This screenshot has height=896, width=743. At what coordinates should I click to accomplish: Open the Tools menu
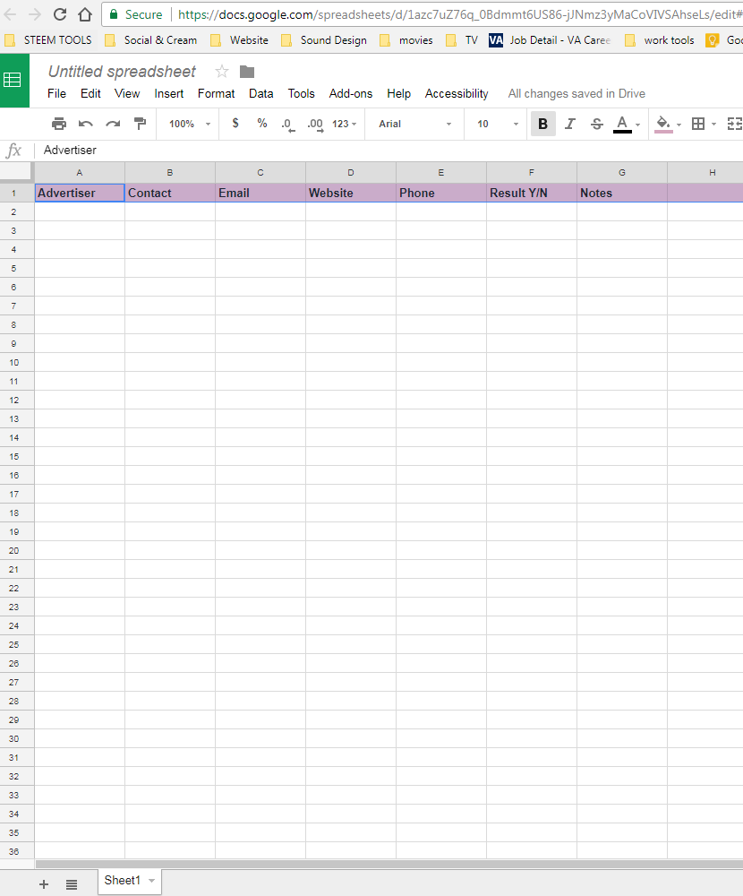301,94
